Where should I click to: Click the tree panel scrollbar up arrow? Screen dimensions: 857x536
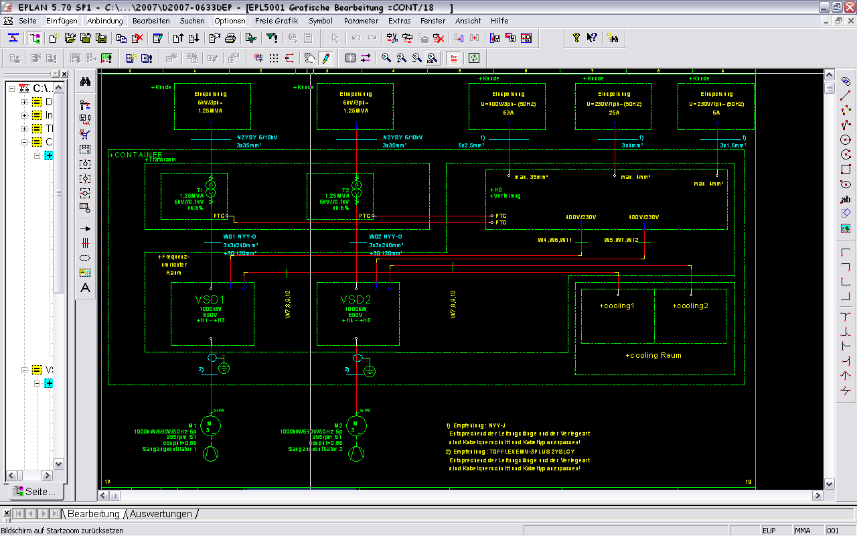pyautogui.click(x=58, y=87)
